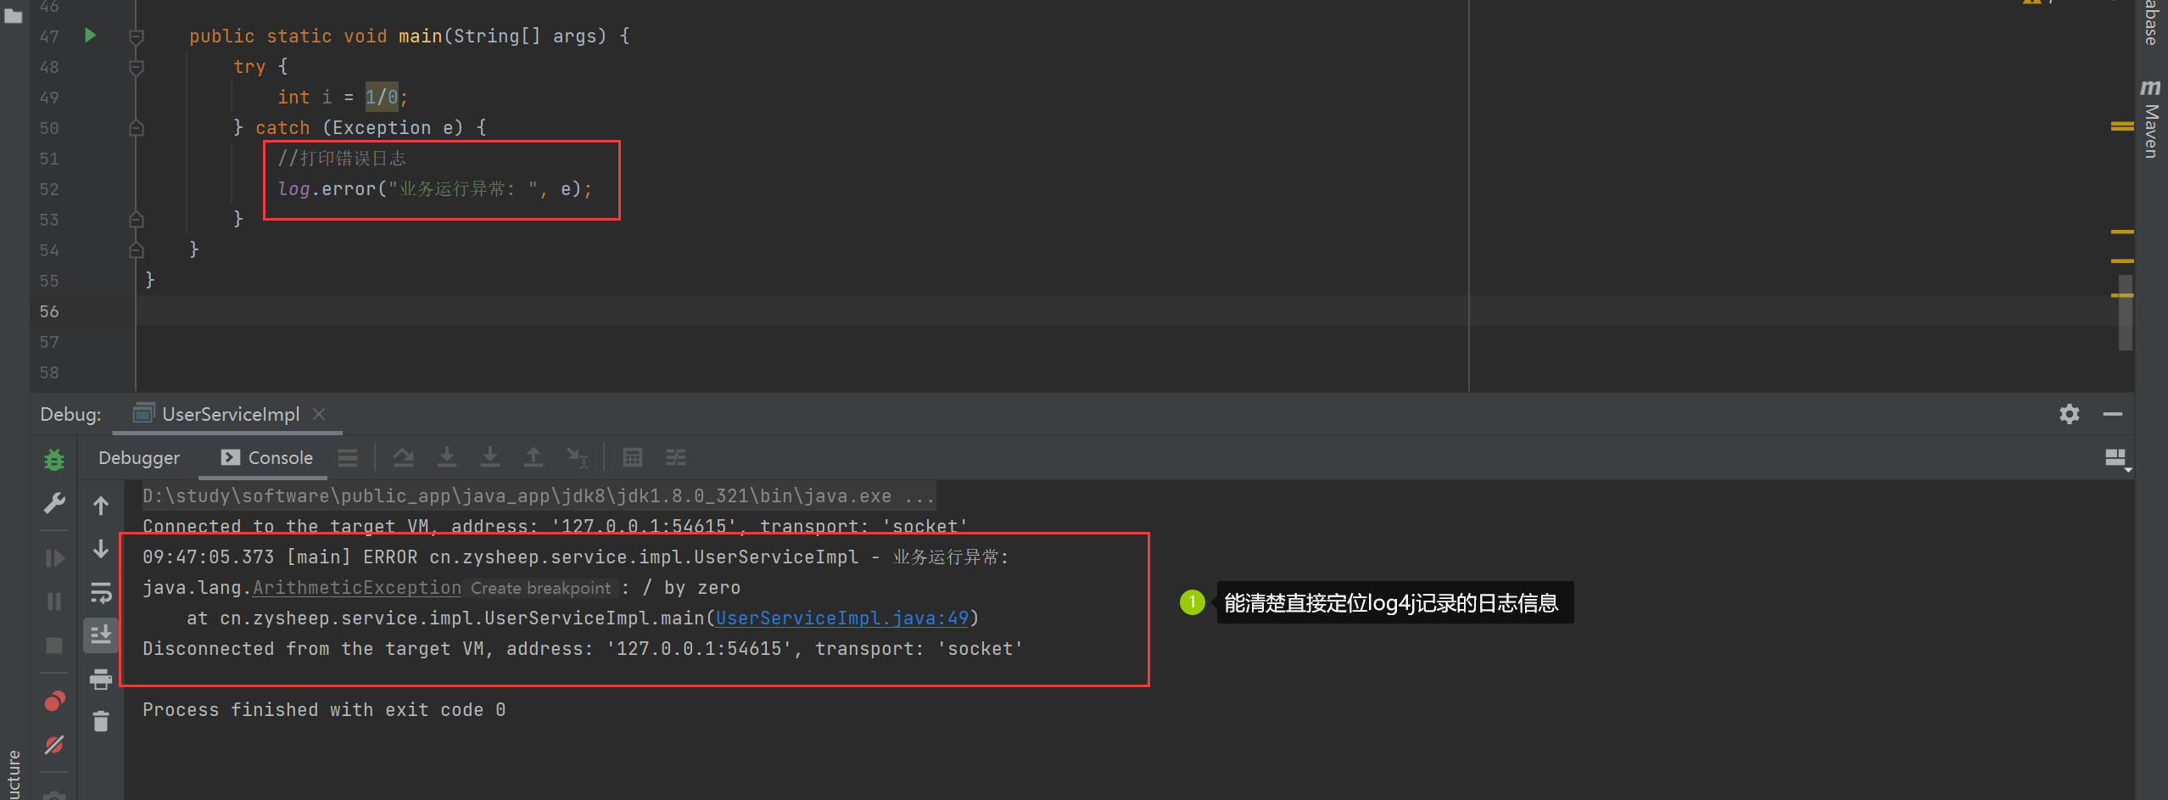
Task: Open Evaluate Expression calculator icon
Action: point(633,458)
